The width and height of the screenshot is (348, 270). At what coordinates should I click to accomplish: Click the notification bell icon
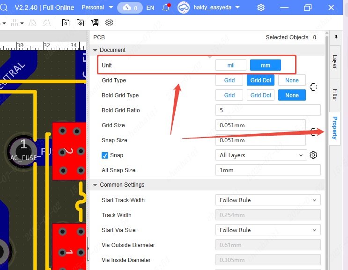point(166,7)
